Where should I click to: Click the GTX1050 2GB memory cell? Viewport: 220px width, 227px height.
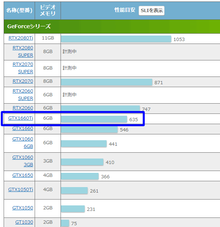pyautogui.click(x=48, y=208)
